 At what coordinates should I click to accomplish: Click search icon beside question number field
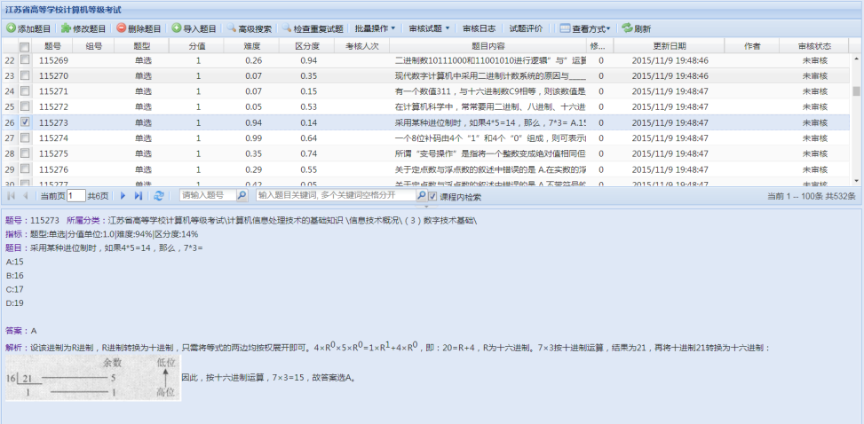(246, 195)
